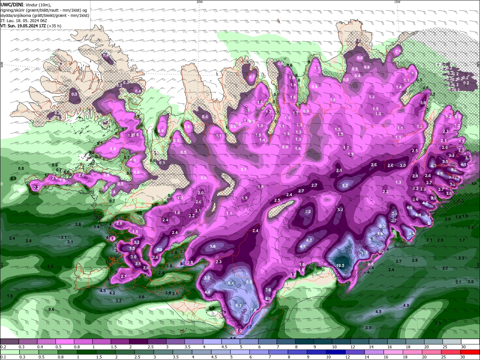The height and width of the screenshot is (360, 480).
Task: Select the crimson 25 mm rain-scale swatch
Action: tap(451, 352)
